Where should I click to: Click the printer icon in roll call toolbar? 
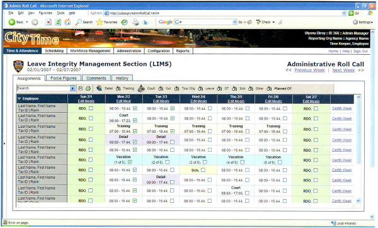(88, 88)
